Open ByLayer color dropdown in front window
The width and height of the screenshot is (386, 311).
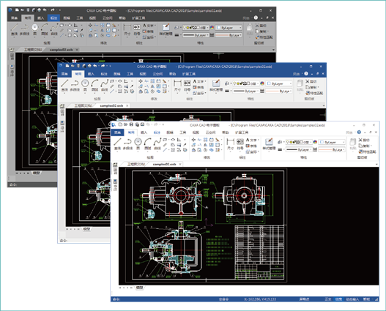(x=332, y=142)
